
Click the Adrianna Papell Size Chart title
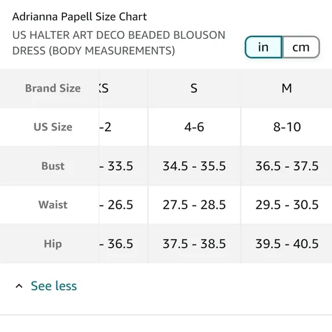[x=80, y=17]
